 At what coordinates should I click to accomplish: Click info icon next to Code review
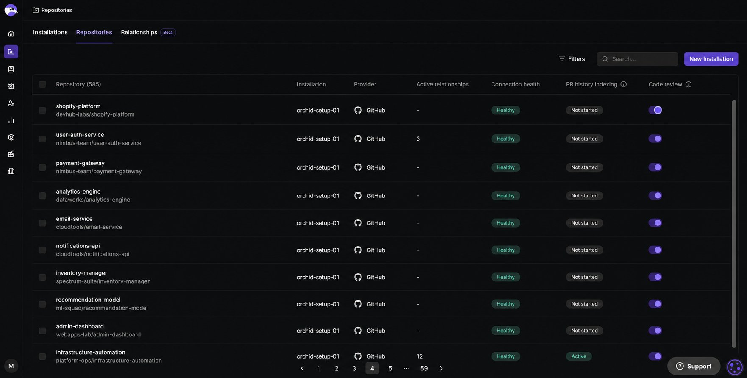point(689,84)
